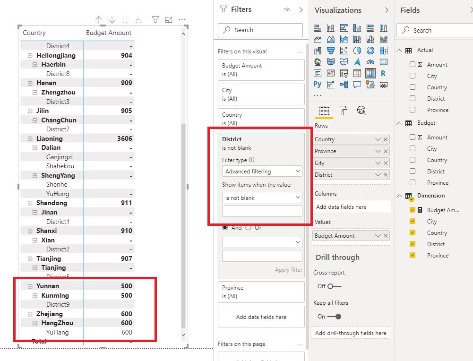Select the funnel chart visual
Viewport: 473px width, 361px height.
coord(331,51)
